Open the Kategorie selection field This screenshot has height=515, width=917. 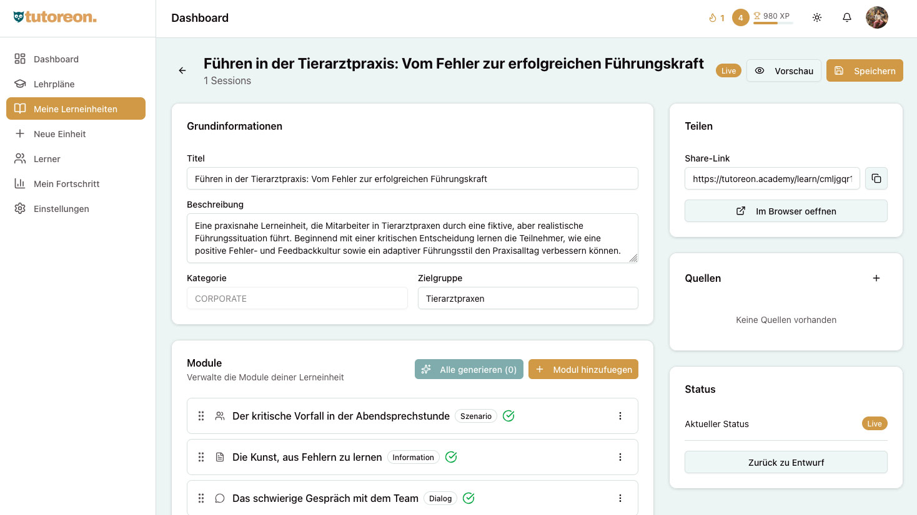297,298
